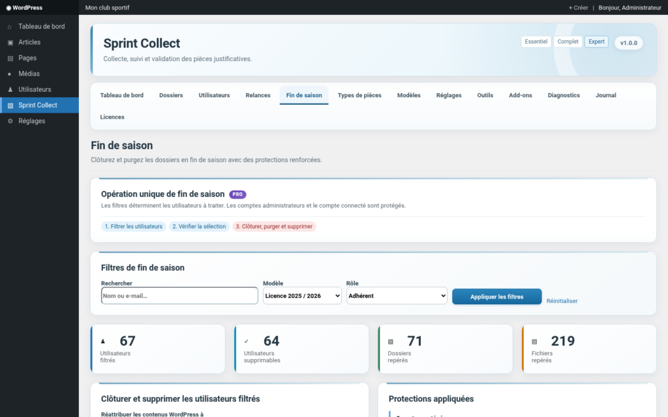Click the icon beside 67 Utilisateurs filtrés

coord(102,341)
